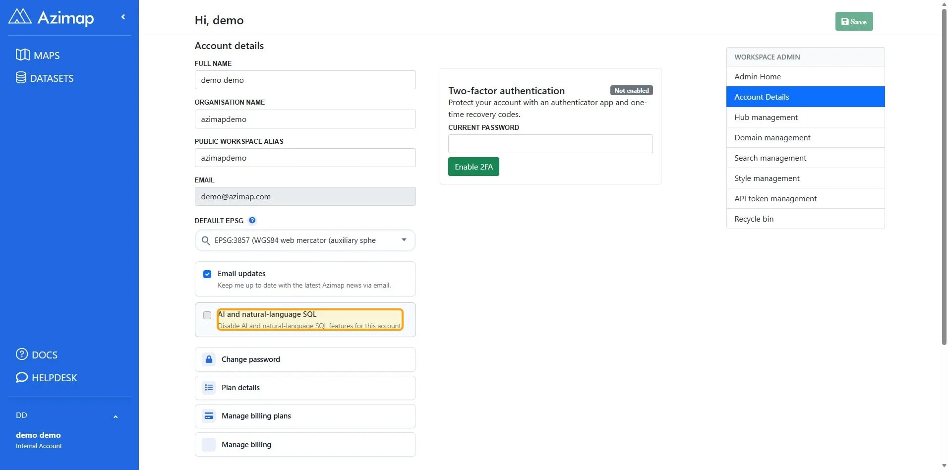Go to Admin Home

805,76
